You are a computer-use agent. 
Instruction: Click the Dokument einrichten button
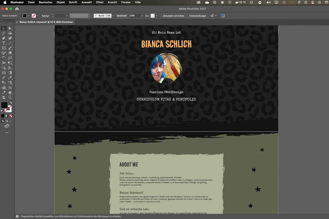click(x=173, y=16)
